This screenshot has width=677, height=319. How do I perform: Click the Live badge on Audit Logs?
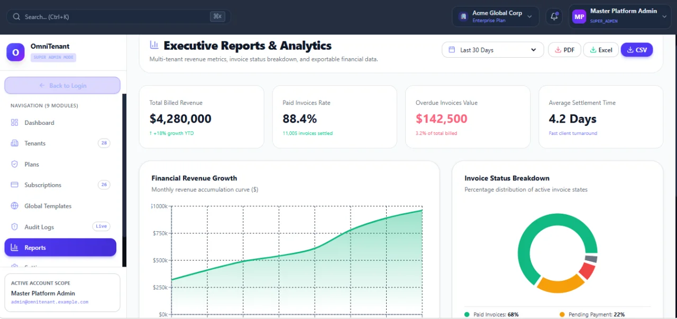coord(102,226)
